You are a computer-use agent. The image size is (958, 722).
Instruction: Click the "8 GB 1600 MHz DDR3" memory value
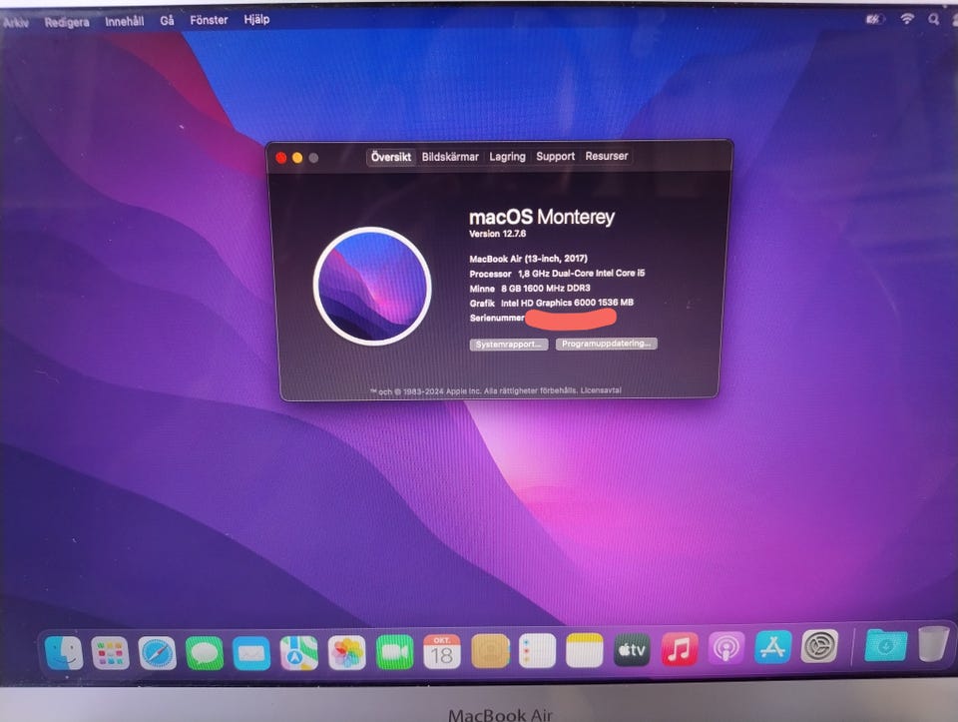coord(546,288)
